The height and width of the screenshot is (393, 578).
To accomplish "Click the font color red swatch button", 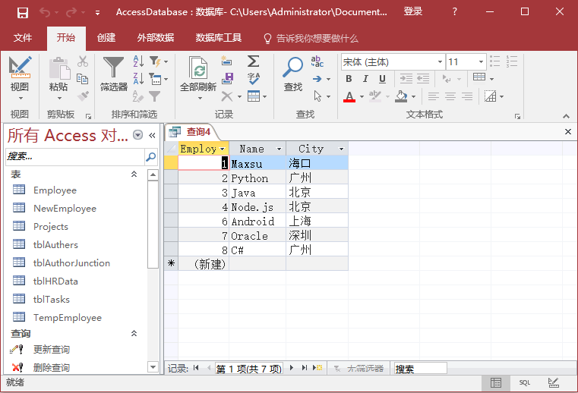I will (349, 96).
